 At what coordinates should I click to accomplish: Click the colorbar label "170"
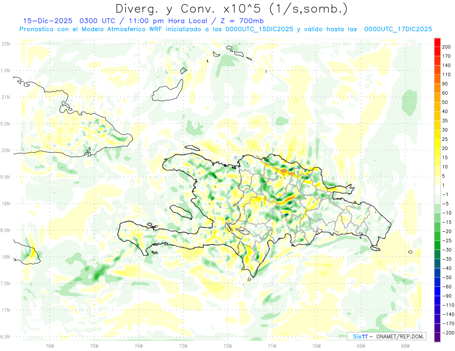pyautogui.click(x=446, y=56)
